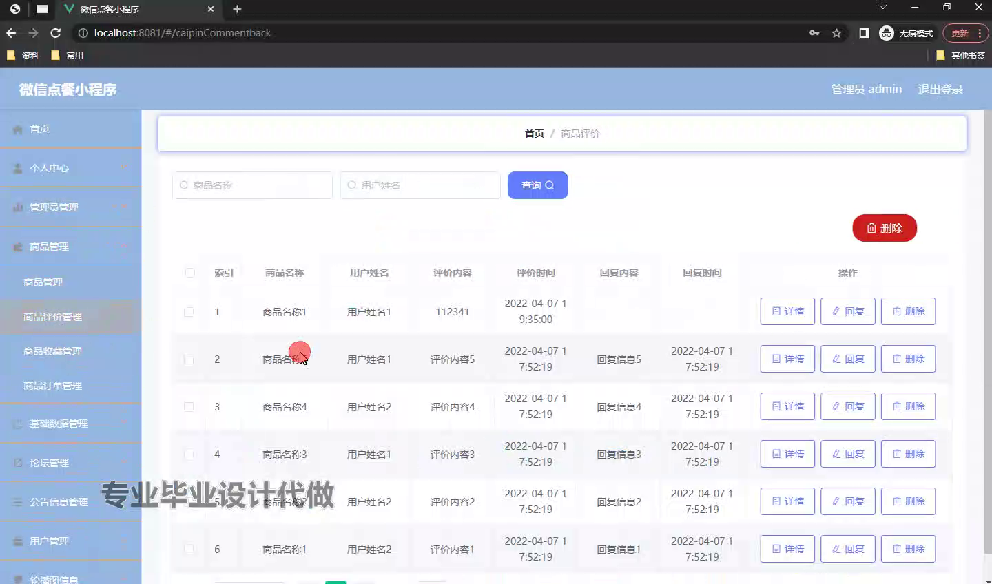Go to 首页 in the breadcrumb
Image resolution: width=992 pixels, height=584 pixels.
(x=534, y=134)
